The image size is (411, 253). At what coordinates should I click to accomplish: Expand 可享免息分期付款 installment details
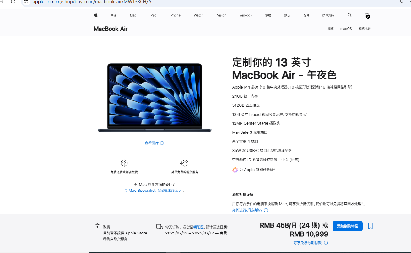coord(311,243)
